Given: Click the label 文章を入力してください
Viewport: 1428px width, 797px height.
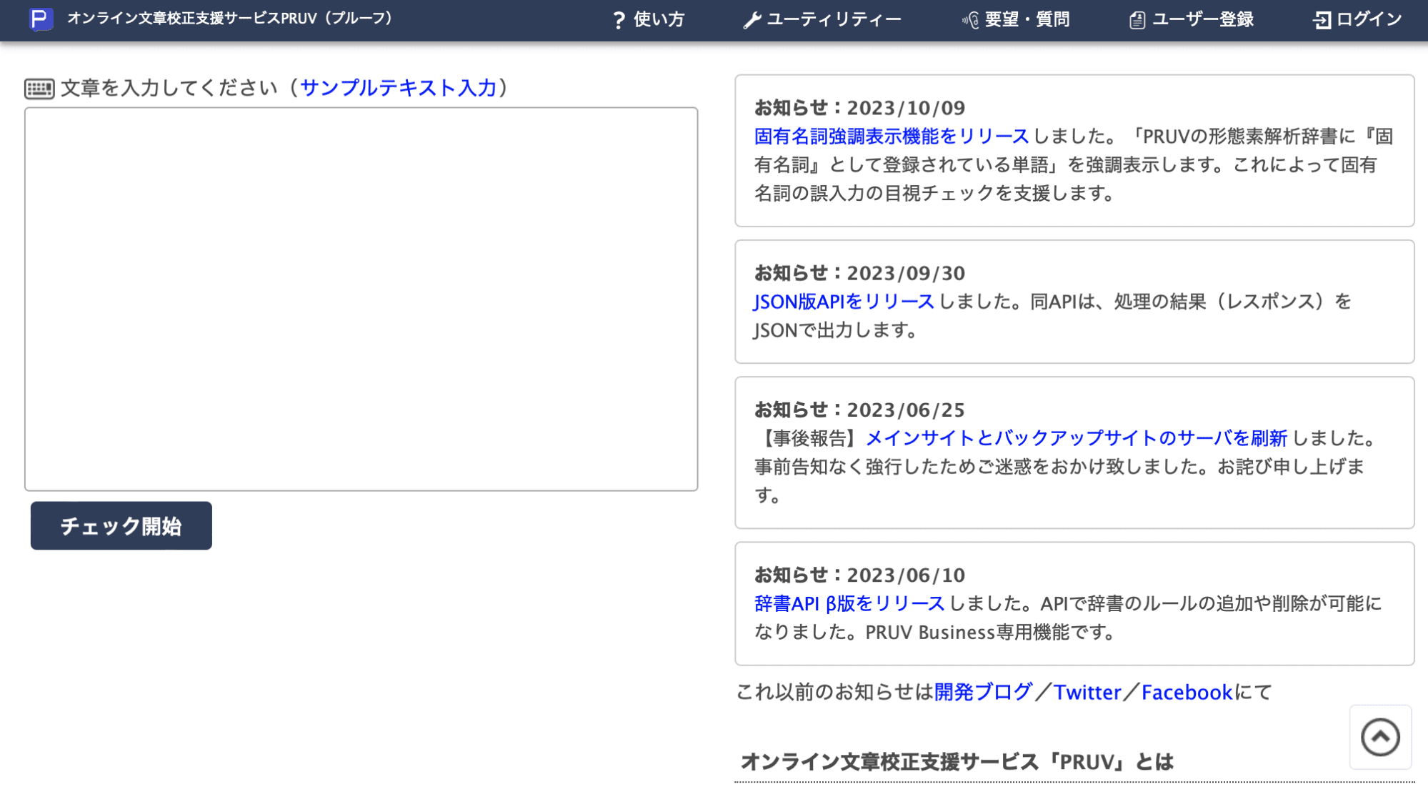Looking at the screenshot, I should (169, 88).
